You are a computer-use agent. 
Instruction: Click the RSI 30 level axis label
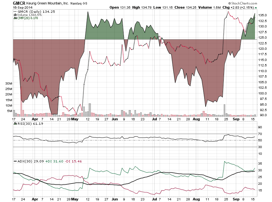tap(260, 147)
